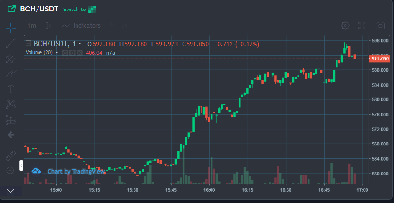Click the 16:45 time axis label
This screenshot has height=203, width=394.
click(325, 190)
